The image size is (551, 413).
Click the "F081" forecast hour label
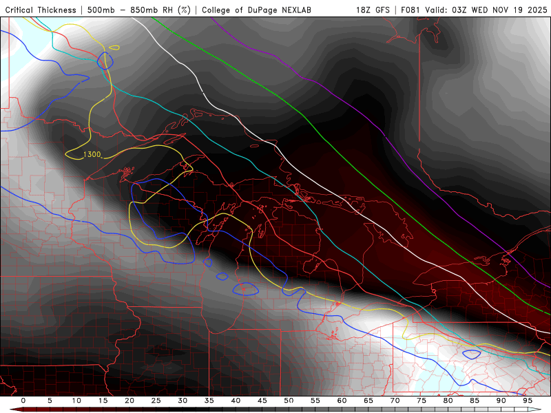coord(410,10)
